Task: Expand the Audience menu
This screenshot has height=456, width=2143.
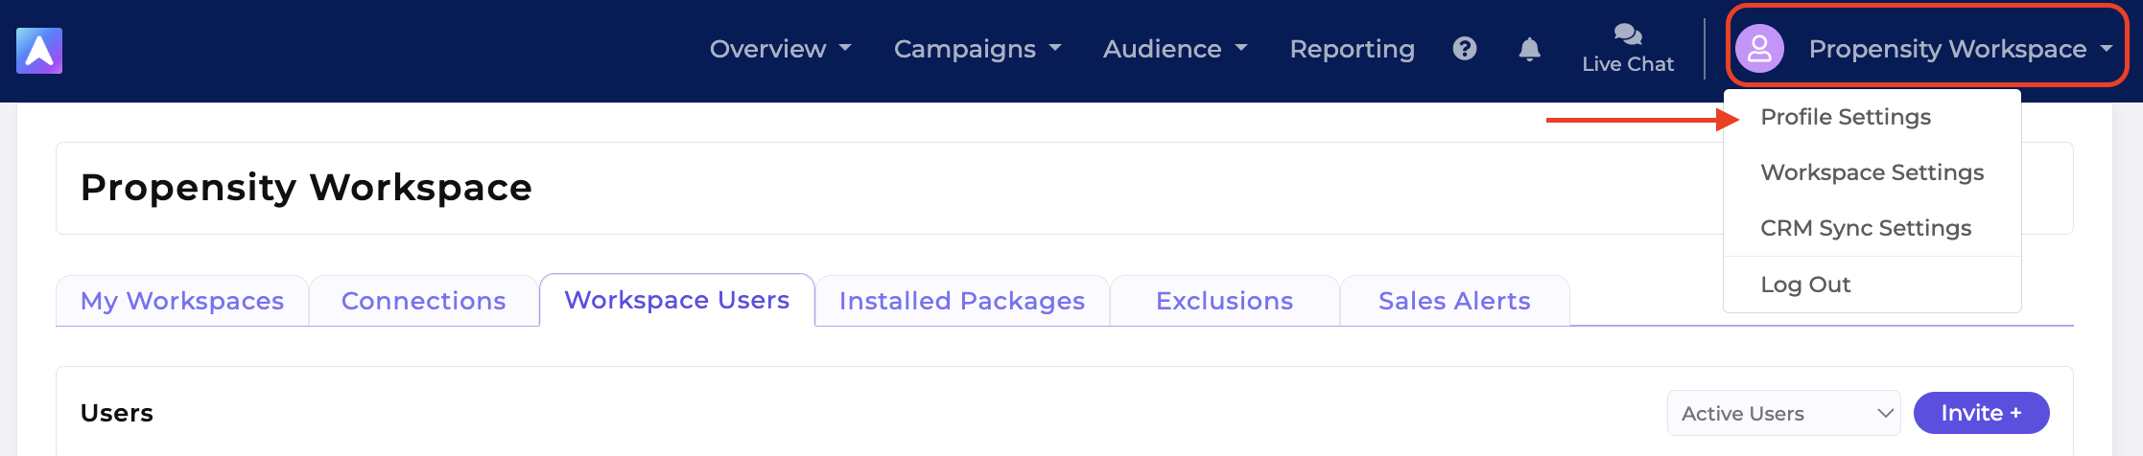Action: point(1175,49)
